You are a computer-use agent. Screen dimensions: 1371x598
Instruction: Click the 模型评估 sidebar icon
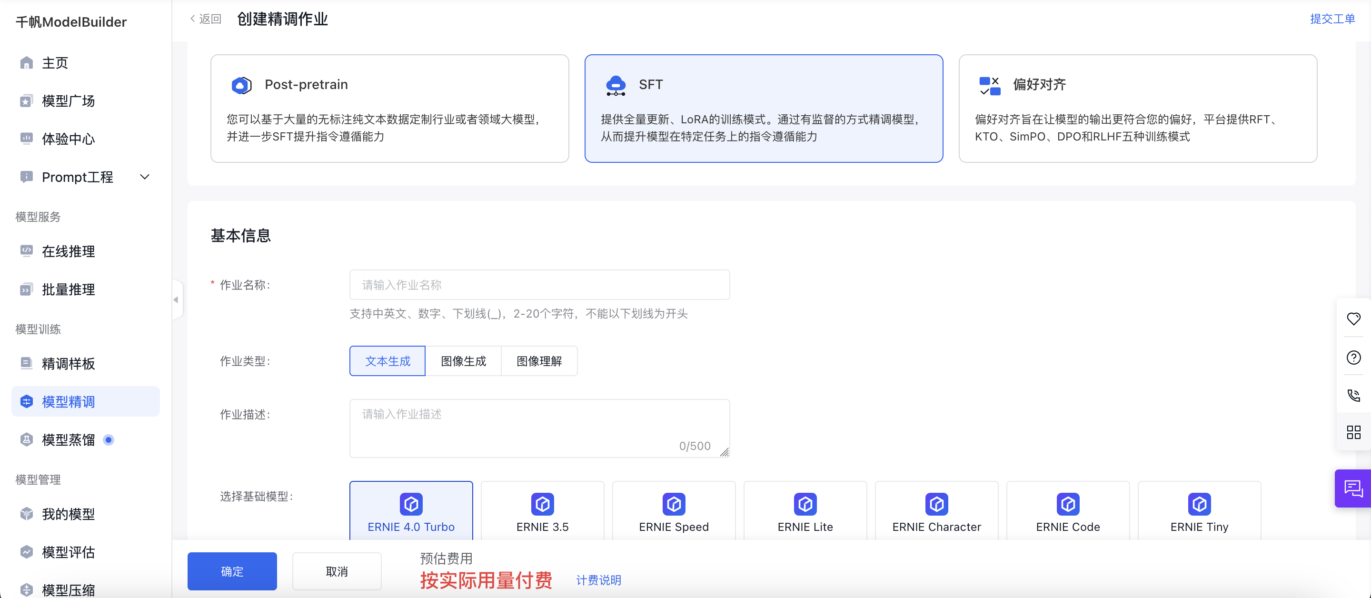click(x=26, y=552)
